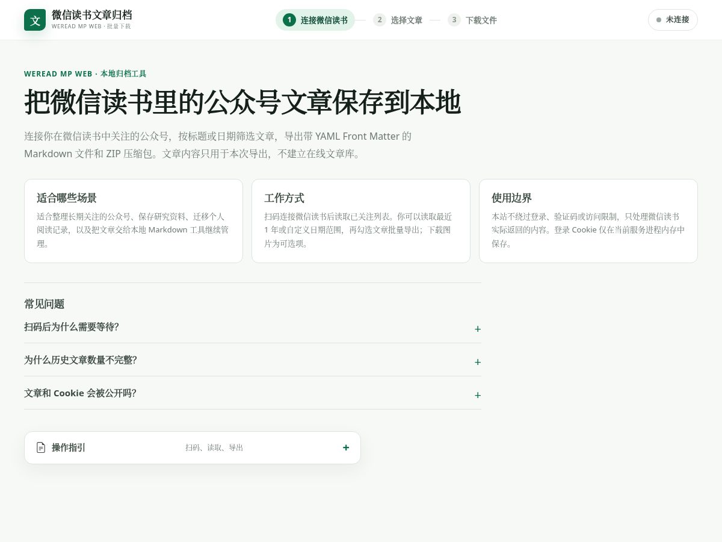The height and width of the screenshot is (542, 722).
Task: Click the WEREAD MP WEB · 本地归档工具 label
Action: pyautogui.click(x=85, y=73)
